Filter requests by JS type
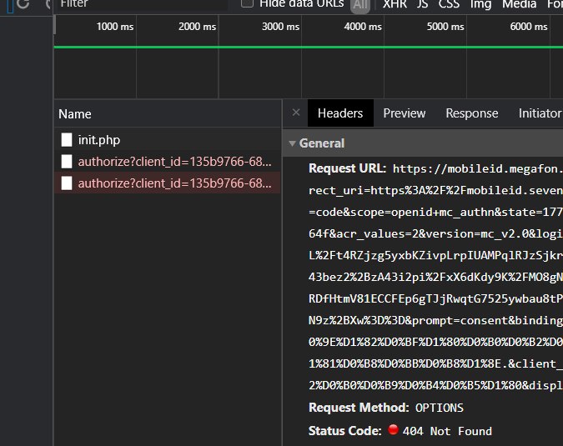Image resolution: width=563 pixels, height=446 pixels. (x=422, y=4)
